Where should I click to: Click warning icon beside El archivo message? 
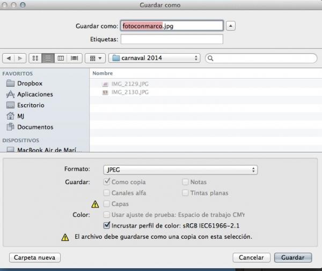[x=65, y=237]
